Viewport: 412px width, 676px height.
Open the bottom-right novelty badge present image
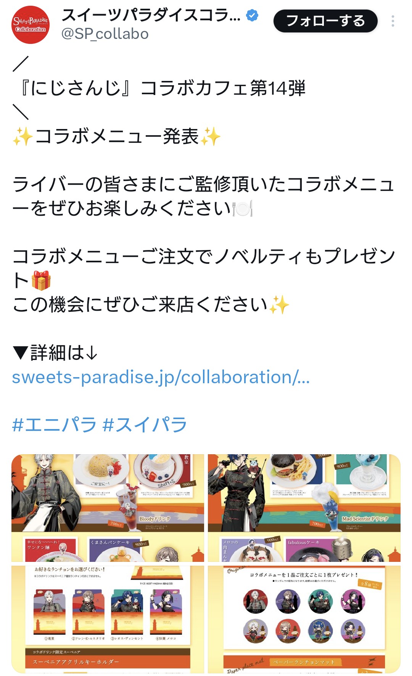pos(304,619)
